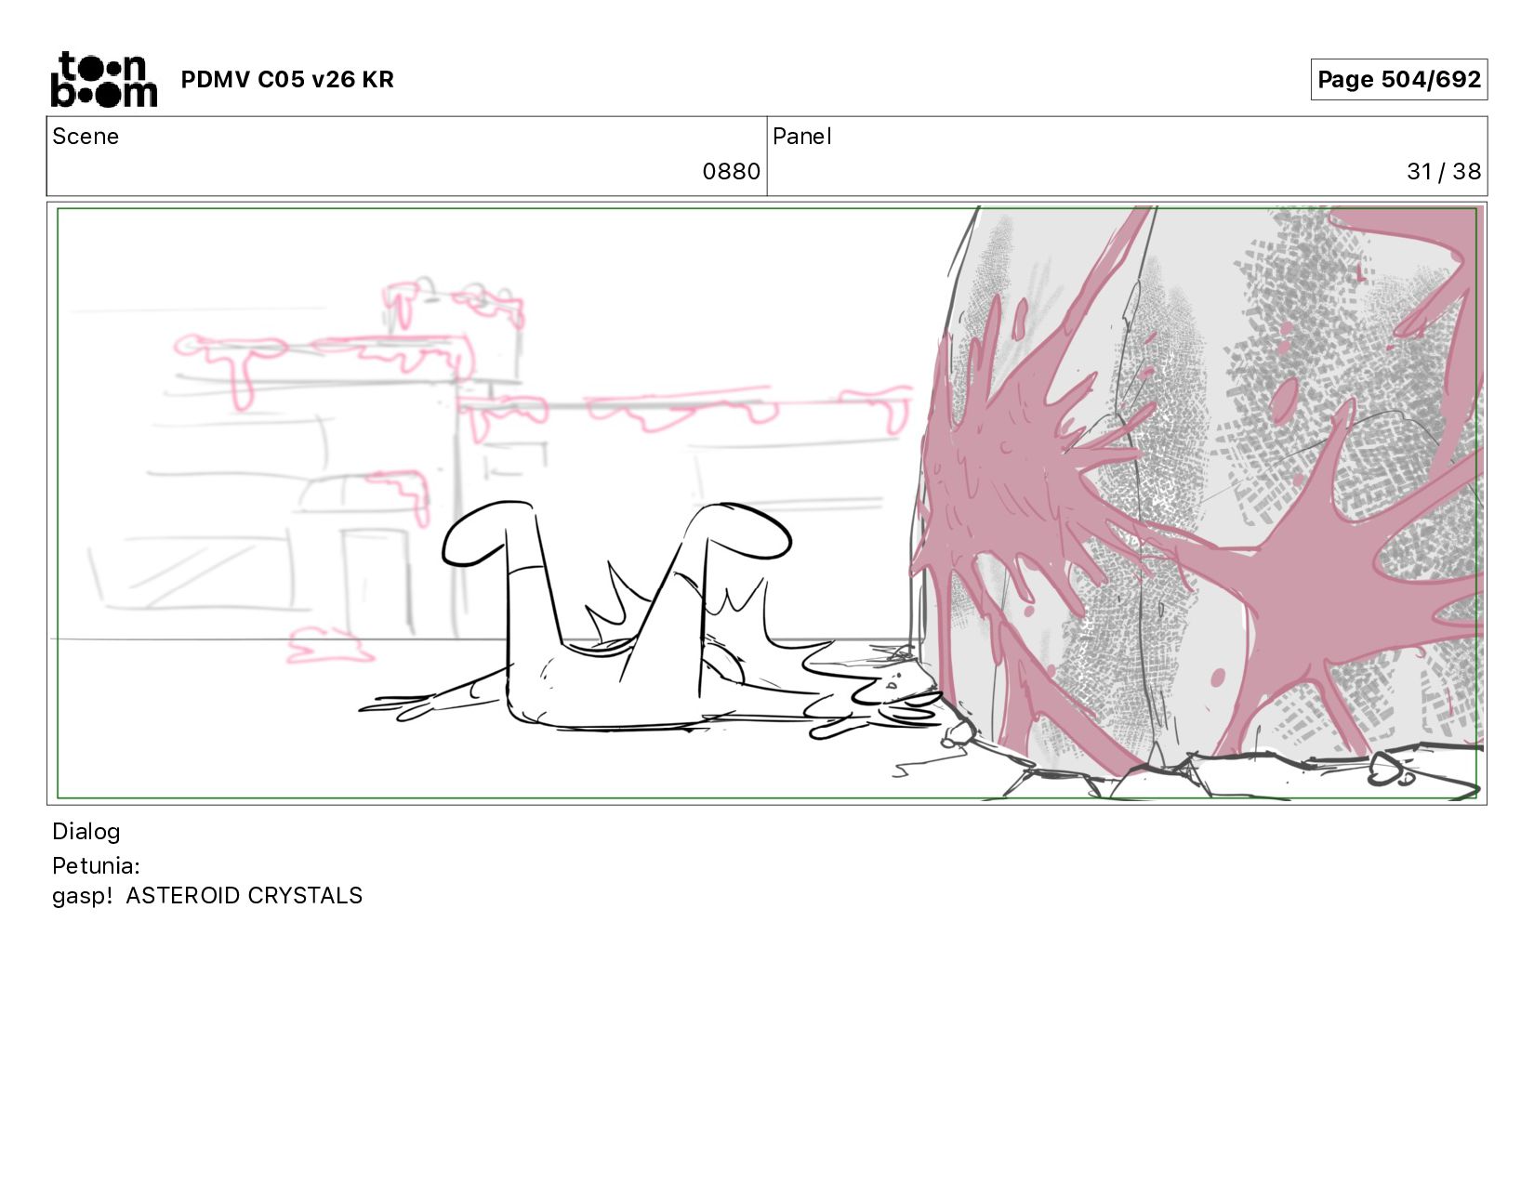Select the title text 'PDMV C05 v26 KR'
Viewport: 1534px width, 1185px height.
point(287,80)
